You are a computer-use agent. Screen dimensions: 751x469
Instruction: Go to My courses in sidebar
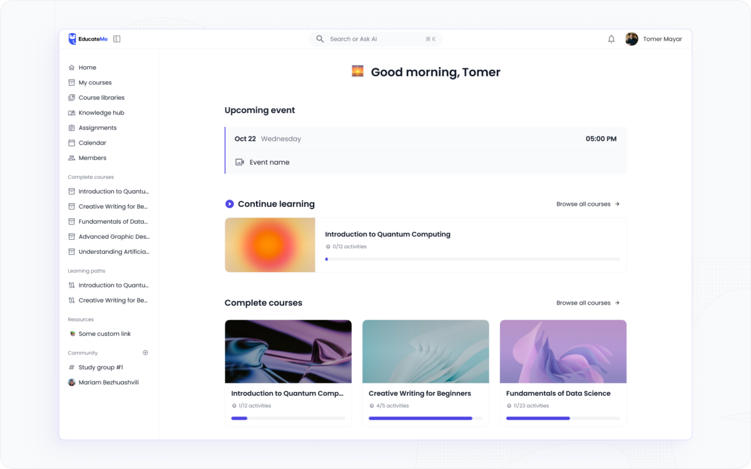95,83
